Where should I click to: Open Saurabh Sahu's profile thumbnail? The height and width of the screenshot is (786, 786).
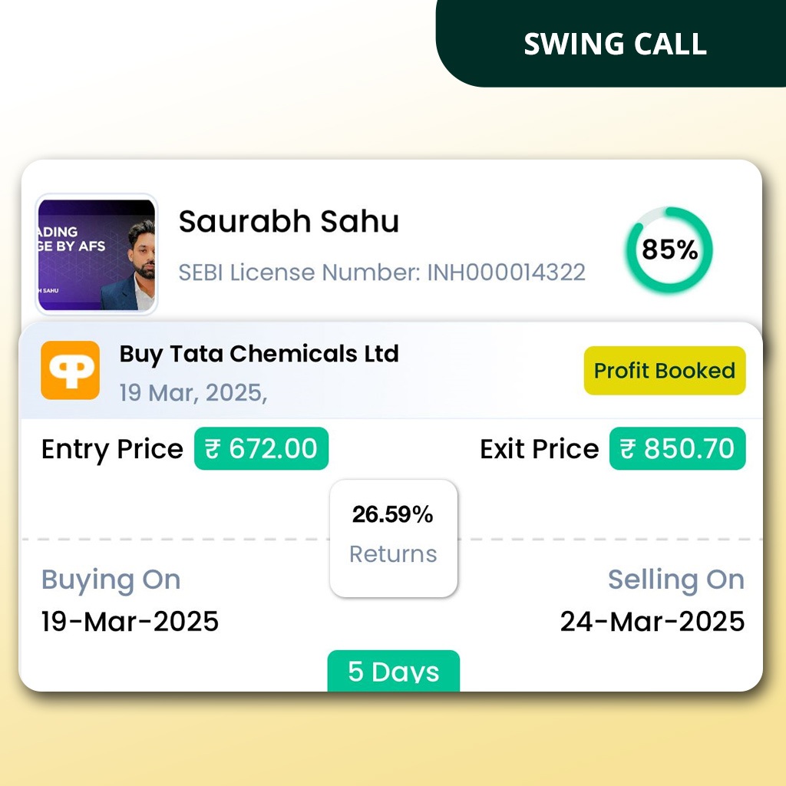click(x=96, y=255)
